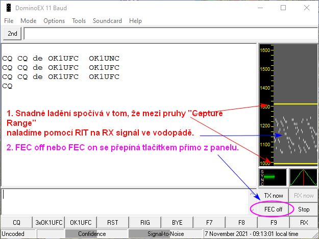Toggle the FEC off button
The height and width of the screenshot is (239, 319).
(273, 209)
